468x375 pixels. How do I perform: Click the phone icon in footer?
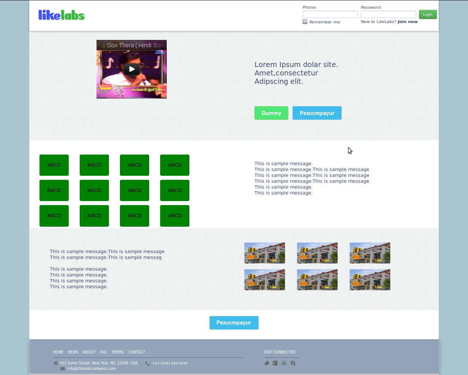click(147, 364)
